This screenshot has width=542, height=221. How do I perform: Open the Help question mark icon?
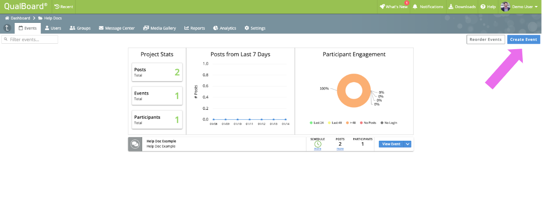pyautogui.click(x=483, y=6)
